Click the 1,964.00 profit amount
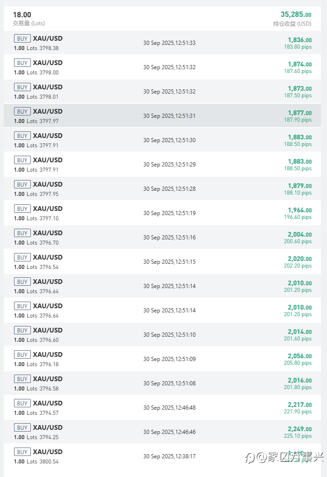The image size is (327, 477). point(299,210)
